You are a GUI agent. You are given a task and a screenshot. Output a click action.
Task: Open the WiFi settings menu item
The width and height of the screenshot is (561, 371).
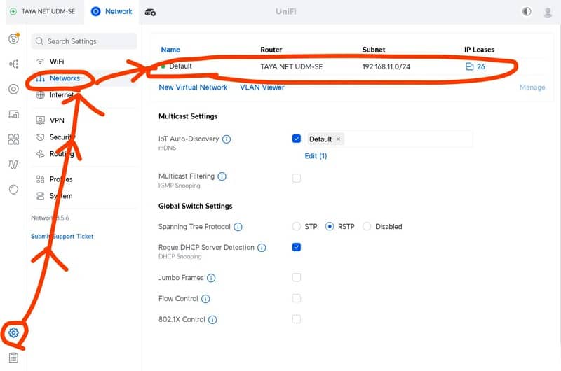click(x=56, y=62)
